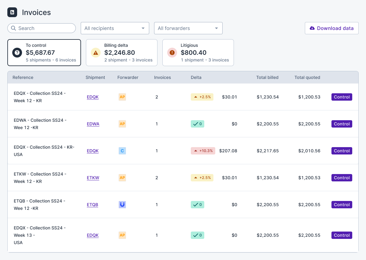Click the Invoices document icon in header
The height and width of the screenshot is (260, 366).
pos(12,12)
